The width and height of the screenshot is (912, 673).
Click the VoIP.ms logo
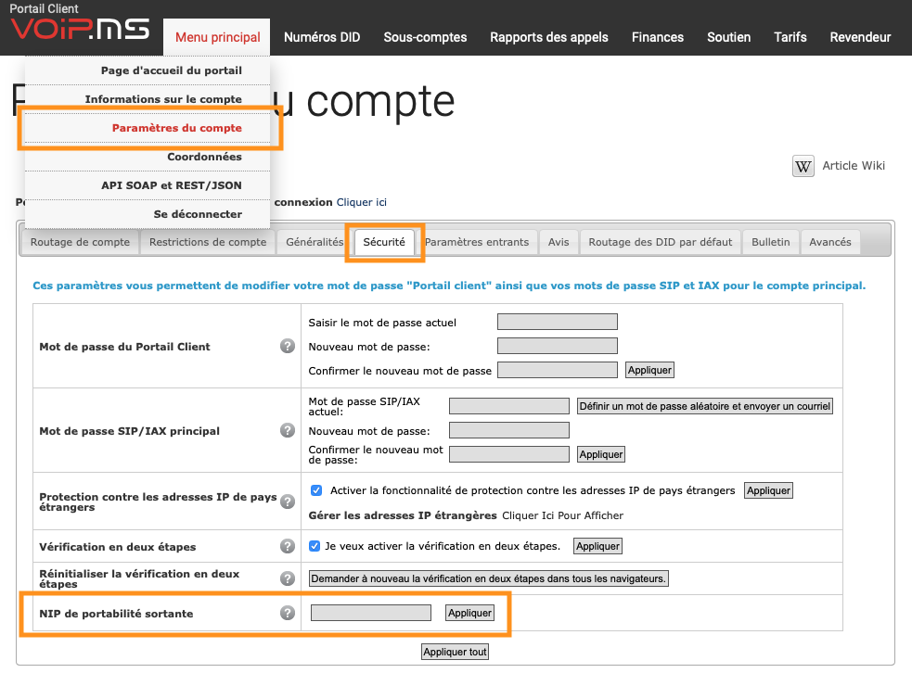click(80, 29)
